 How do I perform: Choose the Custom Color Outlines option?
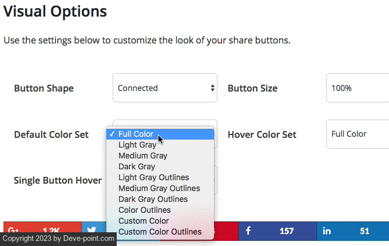(x=160, y=232)
